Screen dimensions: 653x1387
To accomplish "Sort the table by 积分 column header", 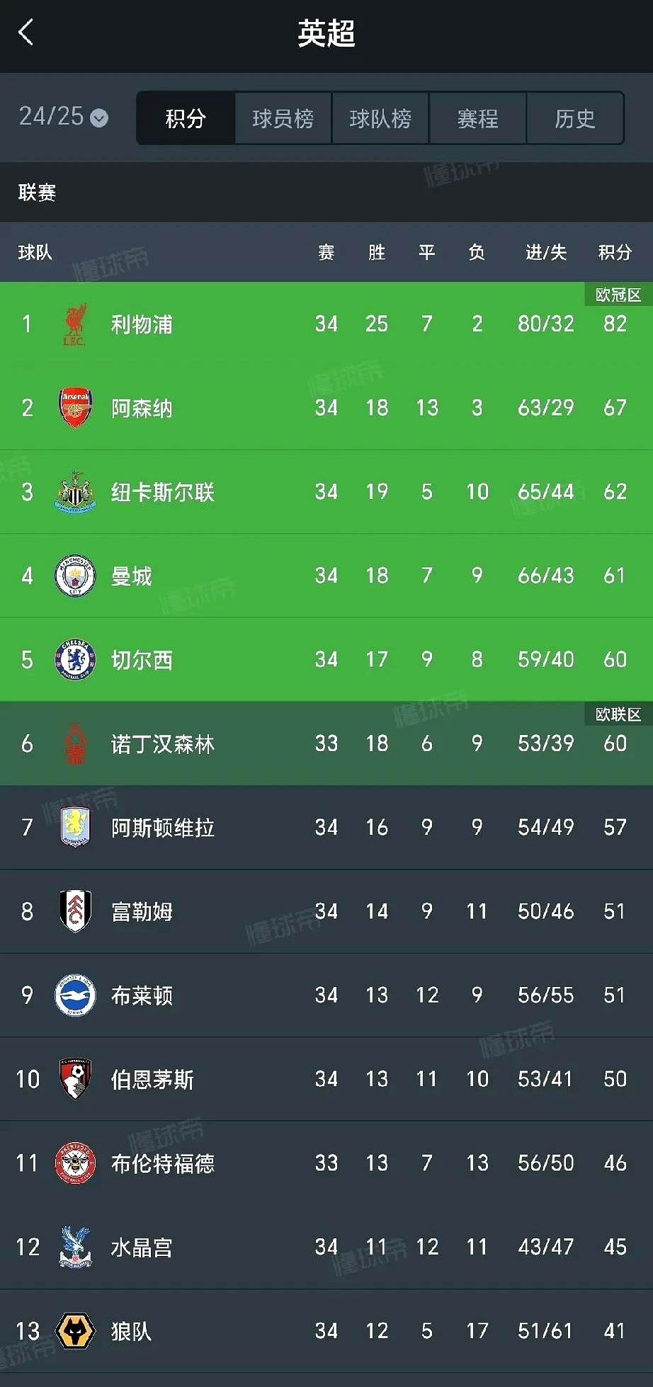I will tap(614, 253).
